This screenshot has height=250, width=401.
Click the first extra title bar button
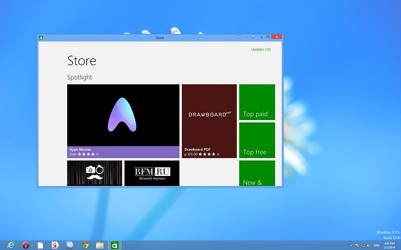[x=239, y=36]
